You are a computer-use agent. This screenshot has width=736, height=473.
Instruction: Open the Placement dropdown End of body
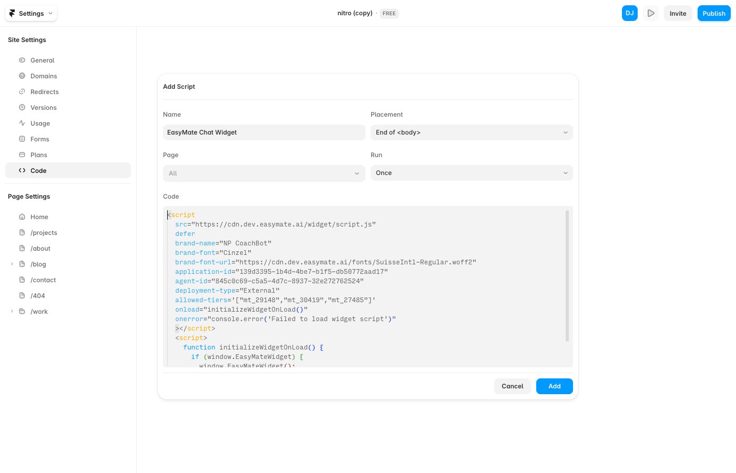click(472, 132)
